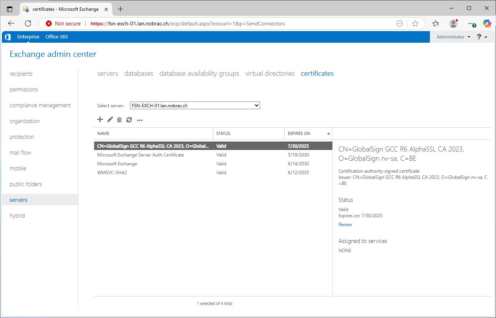Image resolution: width=496 pixels, height=318 pixels.
Task: Open compliance management in left navigation
Action: 40,105
